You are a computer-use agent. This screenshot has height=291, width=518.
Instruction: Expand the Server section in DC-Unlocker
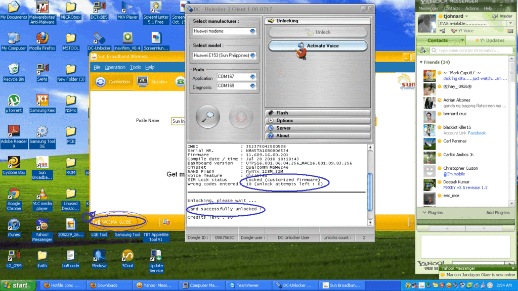click(318, 128)
